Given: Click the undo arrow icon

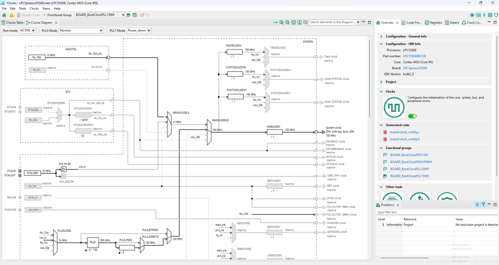Looking at the screenshot, I should [x=142, y=15].
